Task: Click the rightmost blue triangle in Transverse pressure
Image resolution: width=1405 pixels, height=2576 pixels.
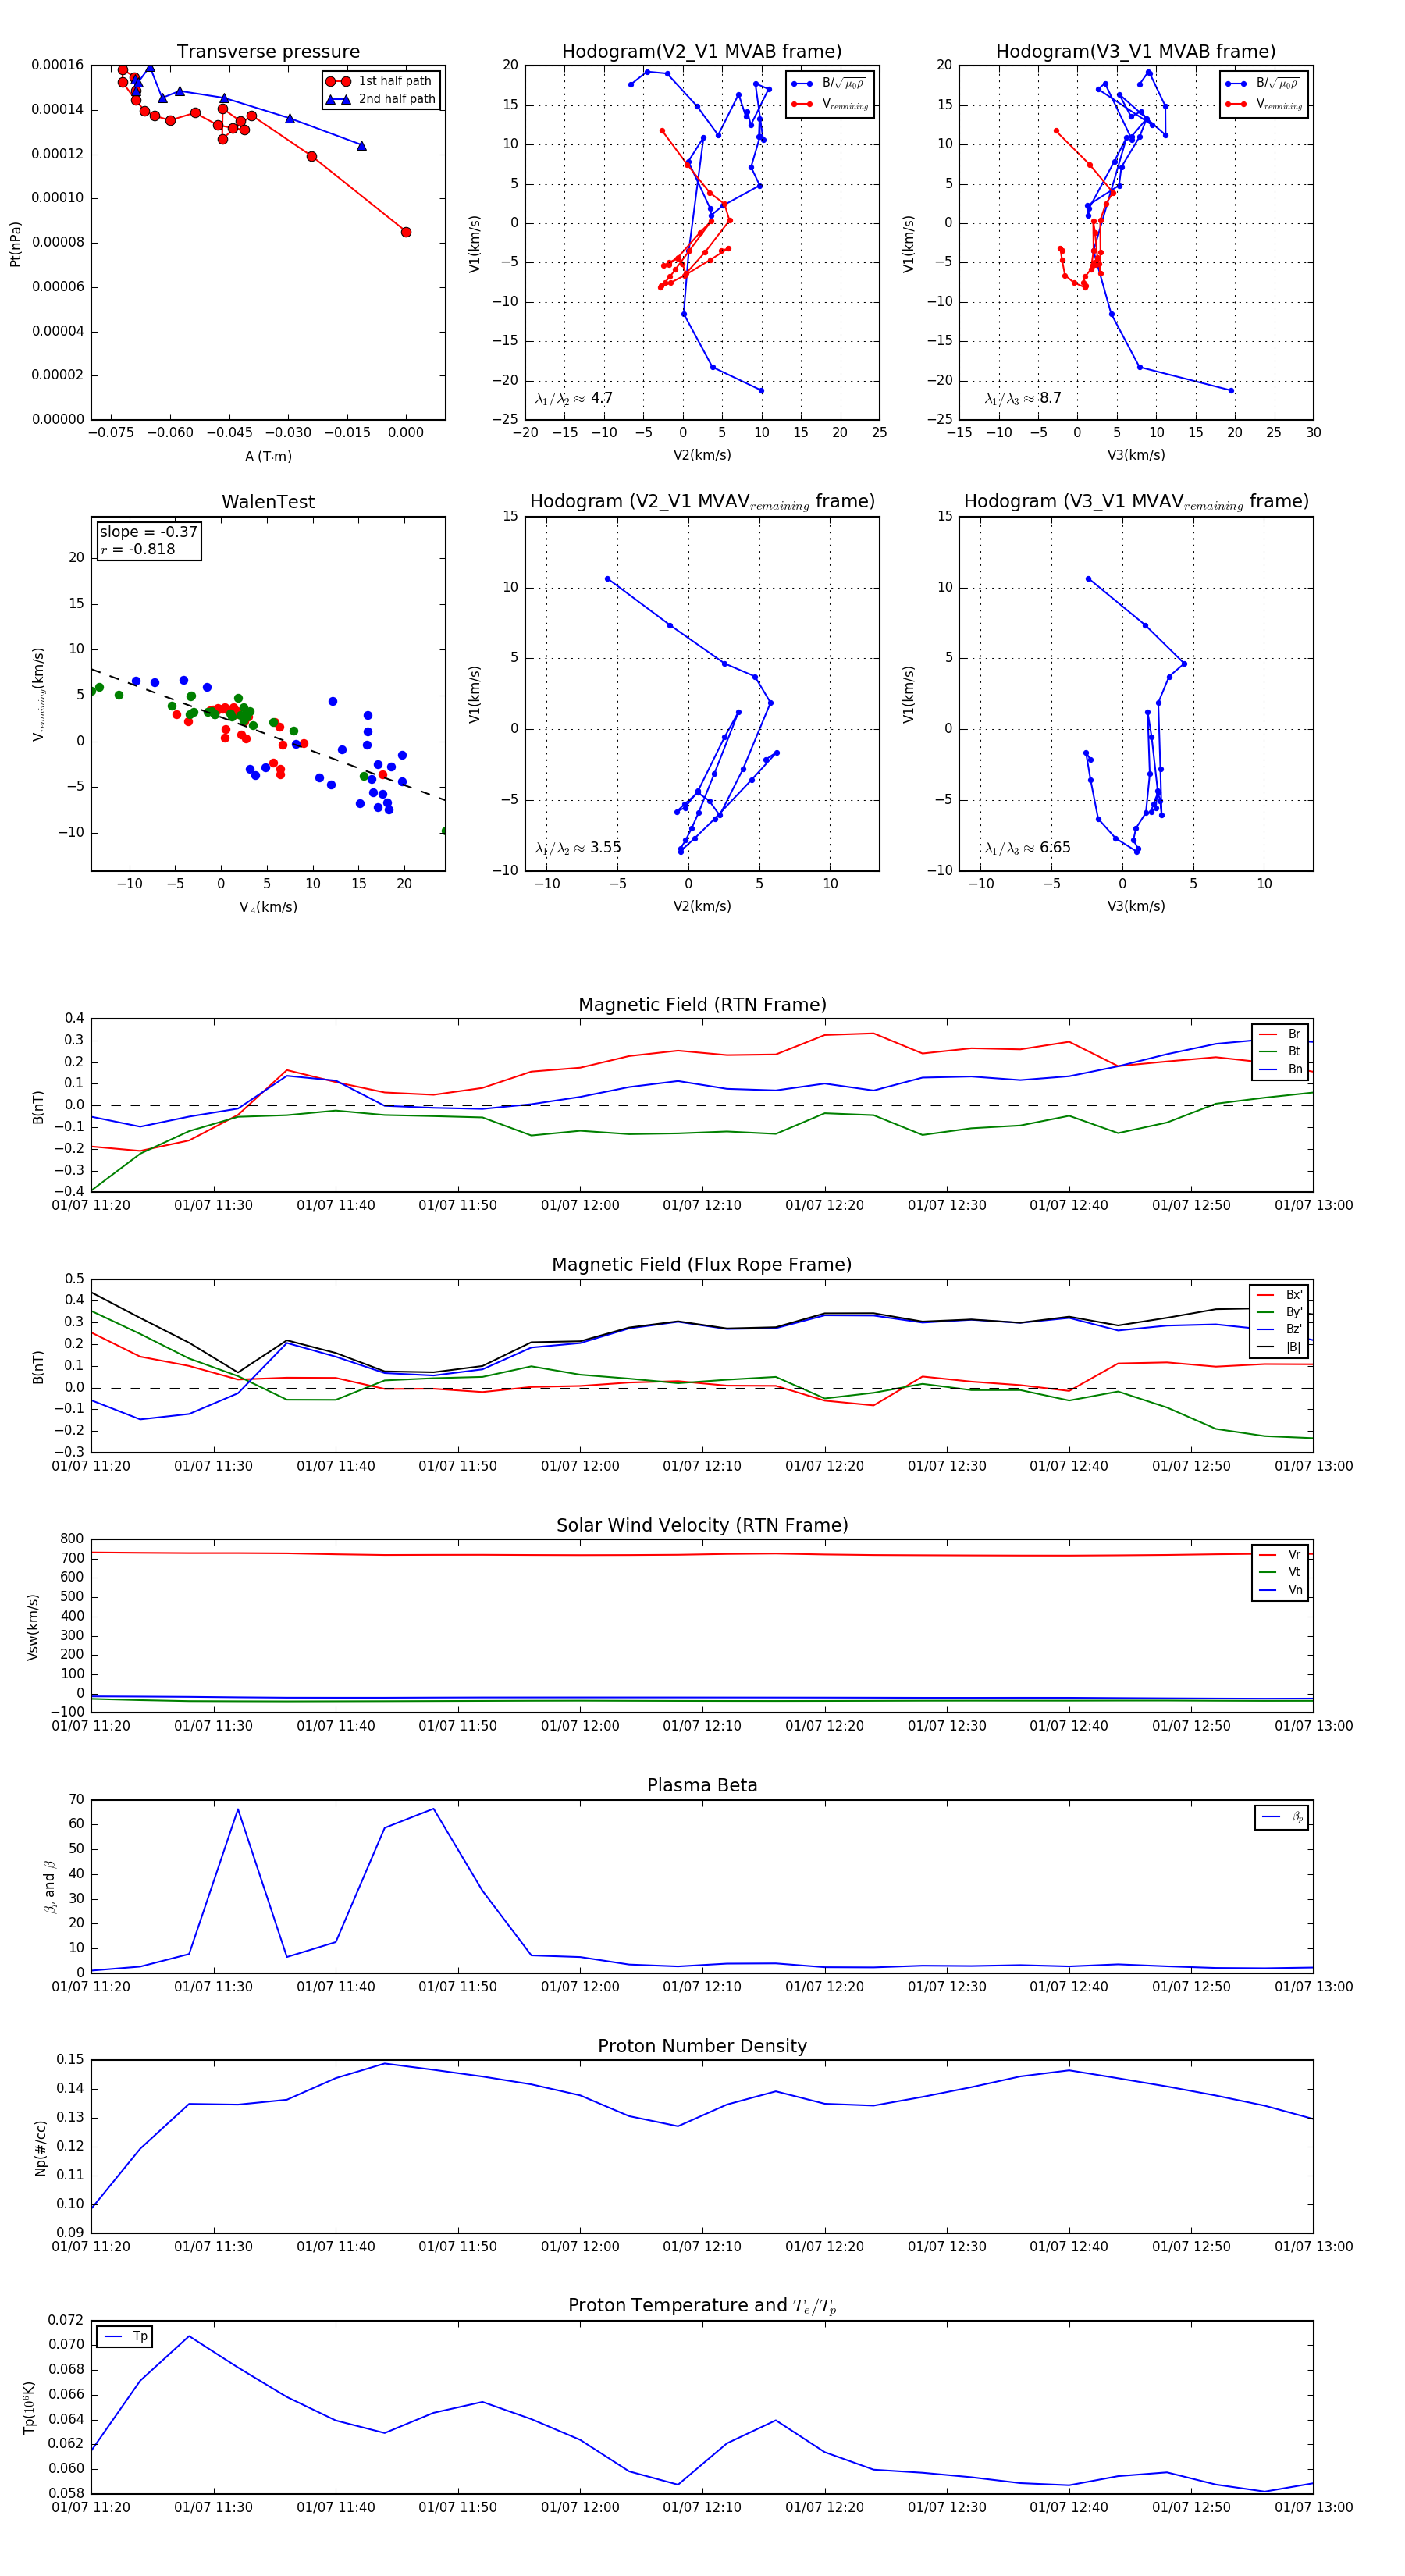Action: coord(362,146)
